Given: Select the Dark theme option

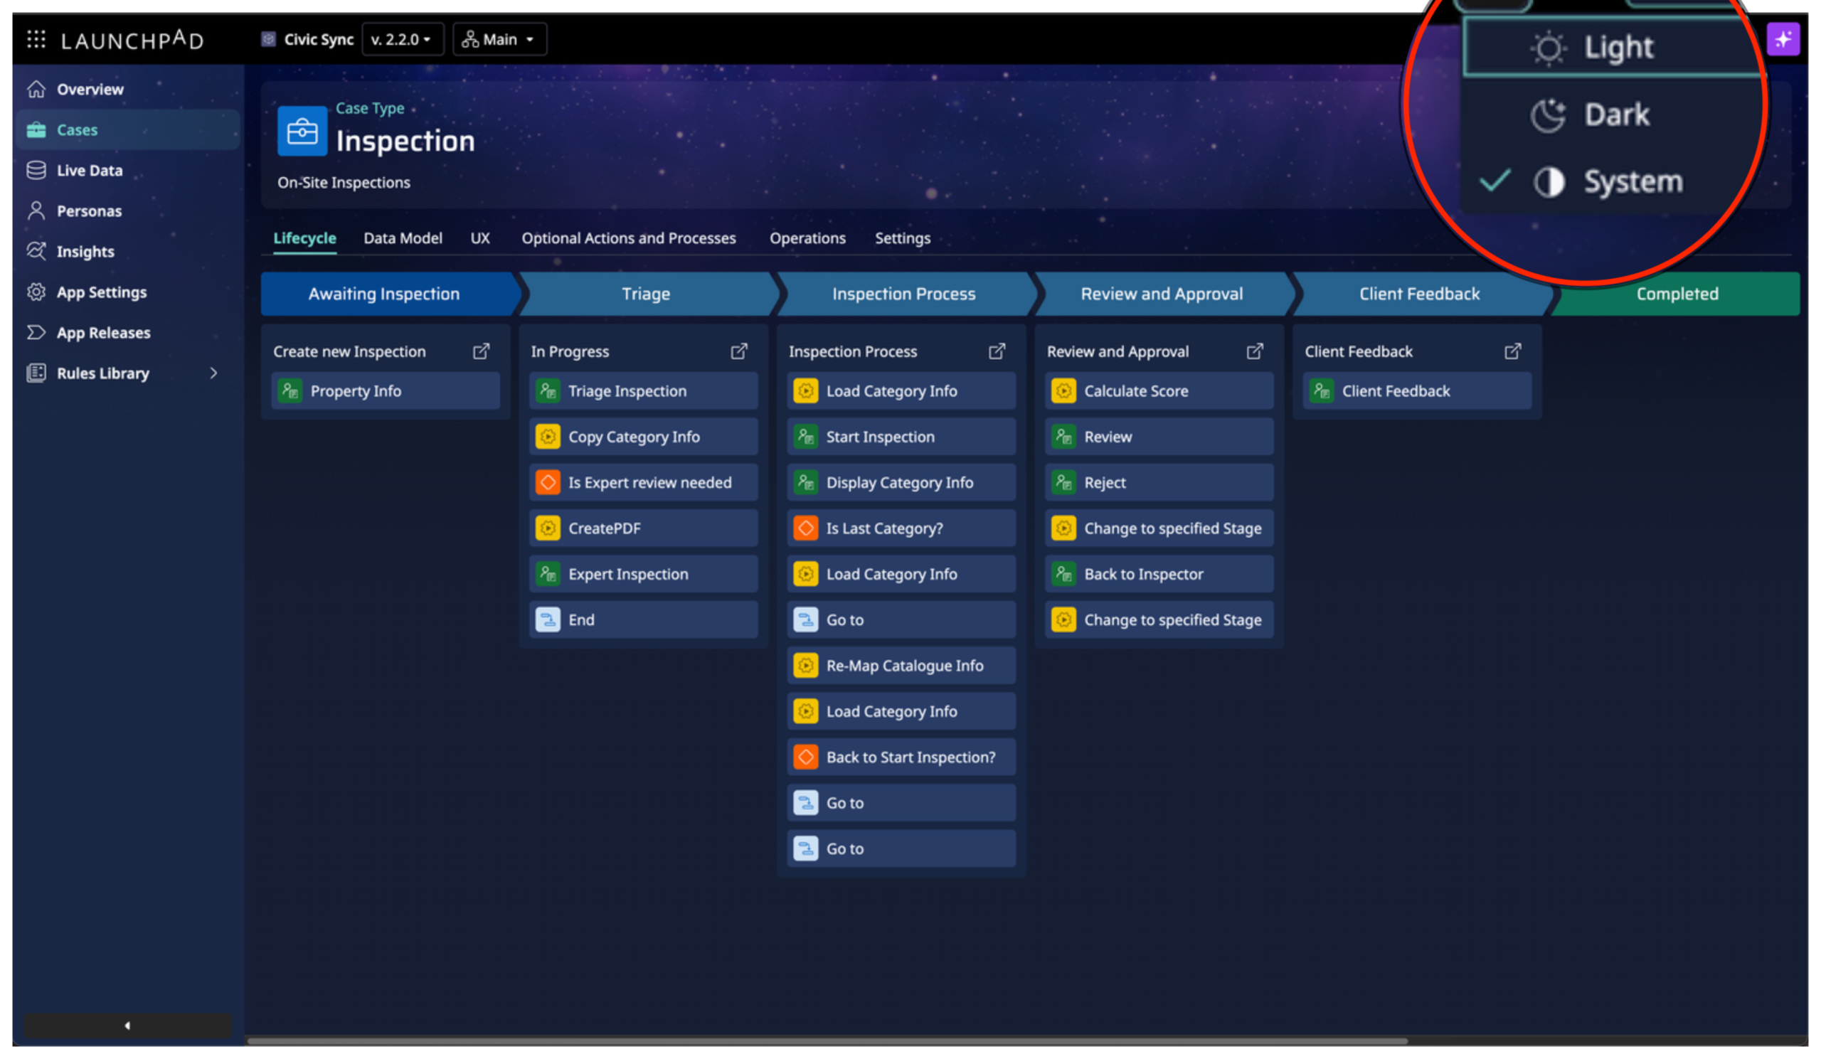Looking at the screenshot, I should [x=1615, y=115].
